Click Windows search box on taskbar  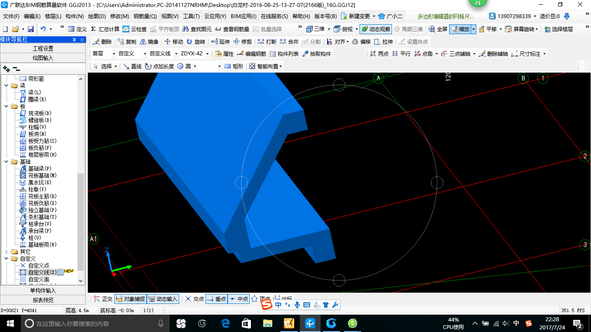pyautogui.click(x=94, y=323)
